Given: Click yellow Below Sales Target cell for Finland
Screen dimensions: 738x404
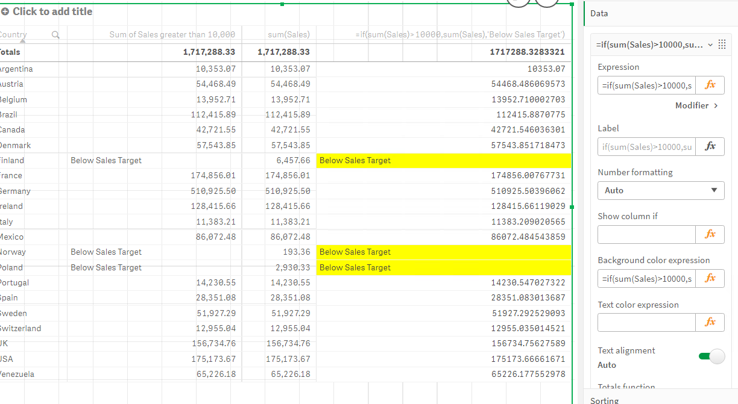Looking at the screenshot, I should tap(443, 161).
